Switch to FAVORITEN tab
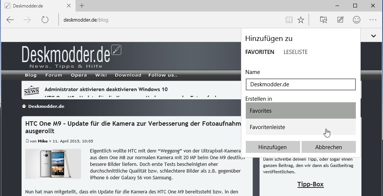 click(260, 52)
